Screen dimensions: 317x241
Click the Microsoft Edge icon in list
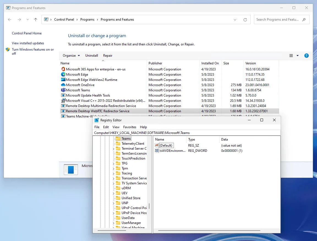coord(63,75)
